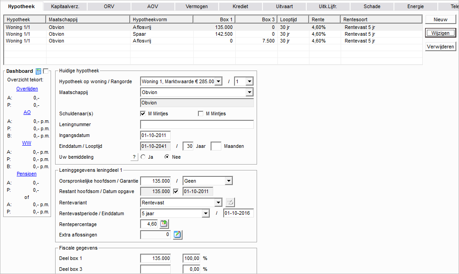
Task: Open the Garantie Geen dropdown
Action: click(x=229, y=181)
